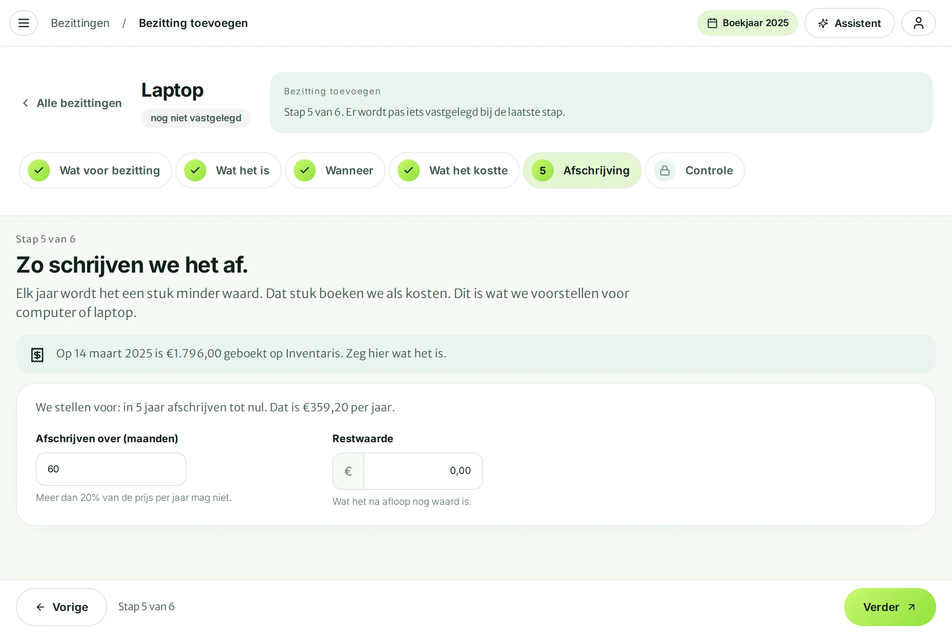
Task: Click the Afschrijven over maanden input field
Action: point(111,469)
